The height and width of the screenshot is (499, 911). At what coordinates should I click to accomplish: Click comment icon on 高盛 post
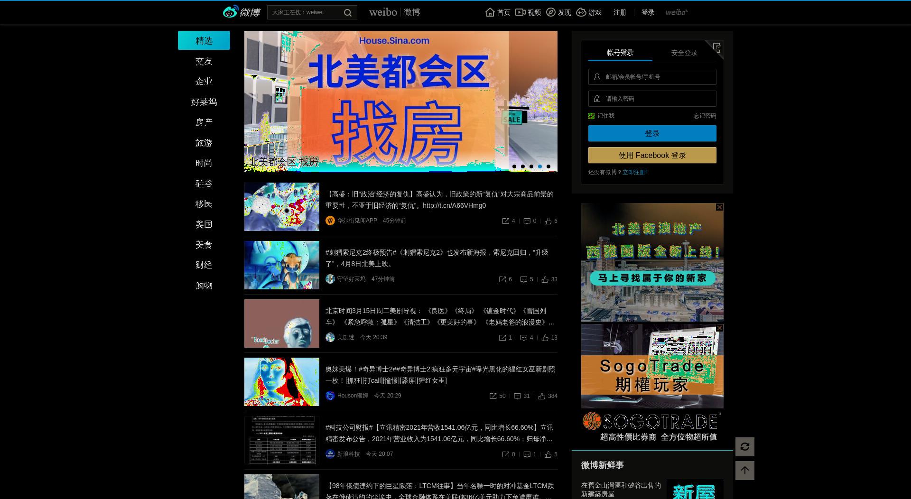[527, 221]
